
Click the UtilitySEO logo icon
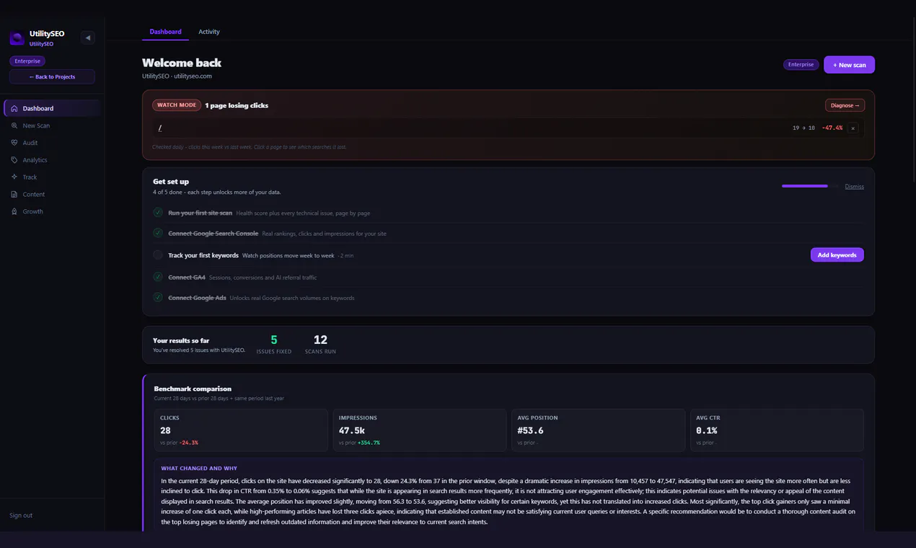coord(17,38)
